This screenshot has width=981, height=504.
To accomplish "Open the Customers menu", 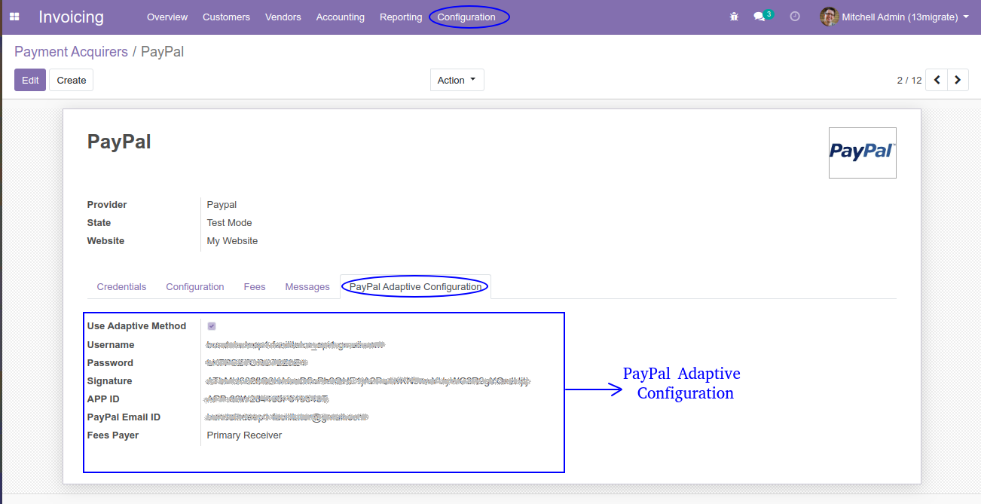I will pos(226,17).
